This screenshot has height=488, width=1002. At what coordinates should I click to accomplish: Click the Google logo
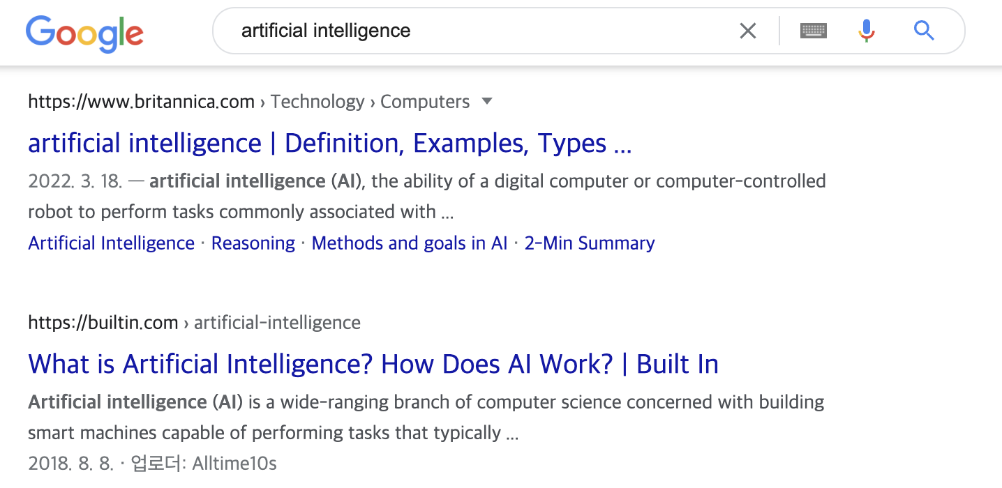(84, 33)
